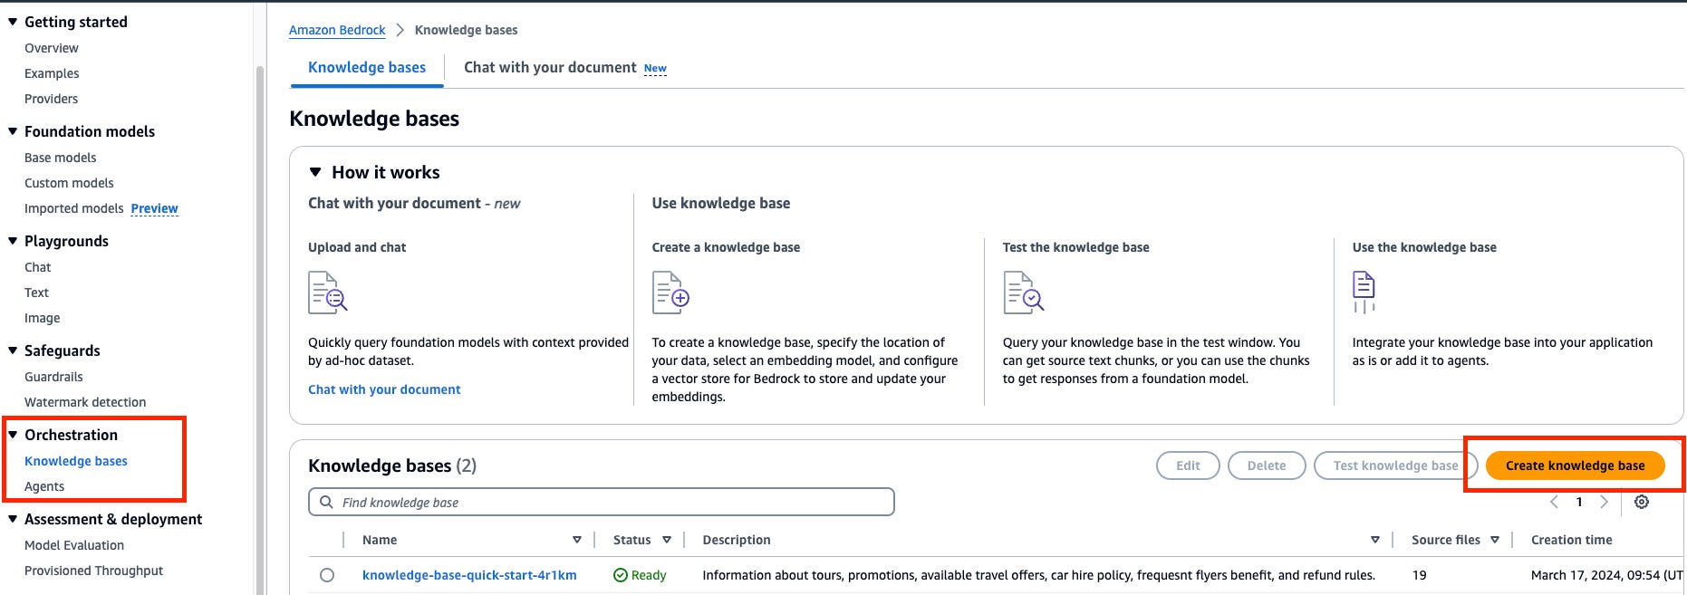
Task: Collapse the Orchestration section
Action: 13,435
